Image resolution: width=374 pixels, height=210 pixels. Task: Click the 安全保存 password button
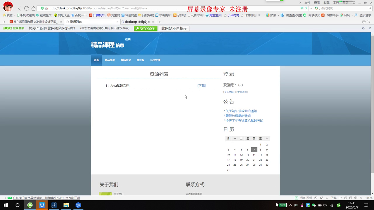(x=146, y=28)
